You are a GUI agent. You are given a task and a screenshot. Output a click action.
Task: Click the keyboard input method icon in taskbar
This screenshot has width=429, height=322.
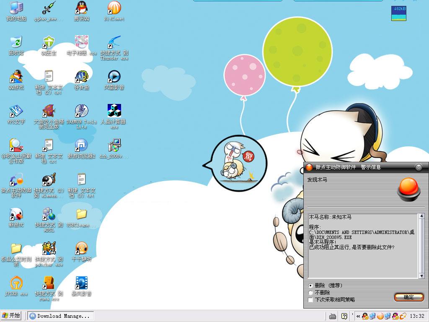point(332,316)
